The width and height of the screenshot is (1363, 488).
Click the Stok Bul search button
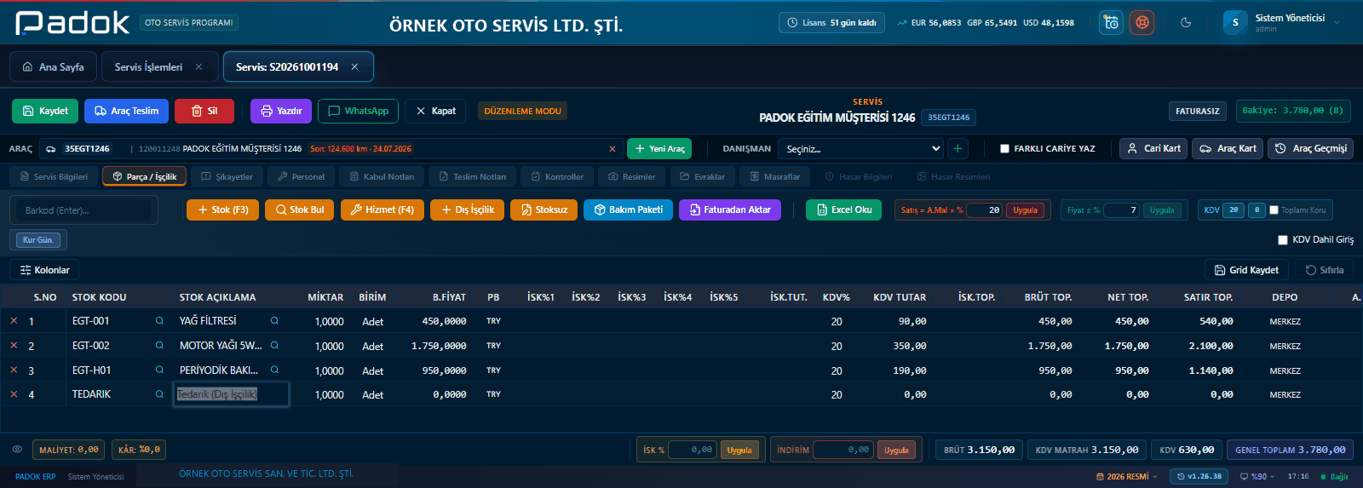click(x=299, y=210)
